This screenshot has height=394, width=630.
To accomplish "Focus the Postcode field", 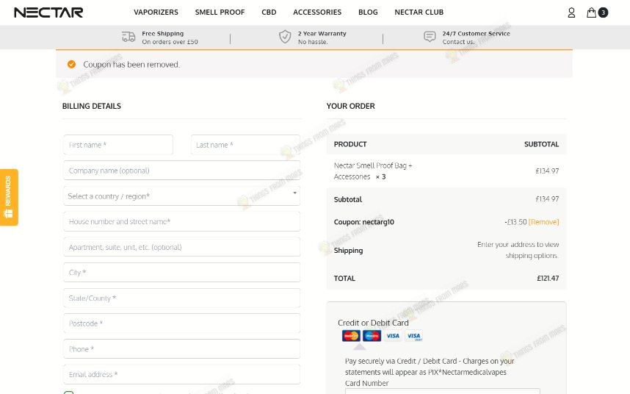I will pos(181,323).
